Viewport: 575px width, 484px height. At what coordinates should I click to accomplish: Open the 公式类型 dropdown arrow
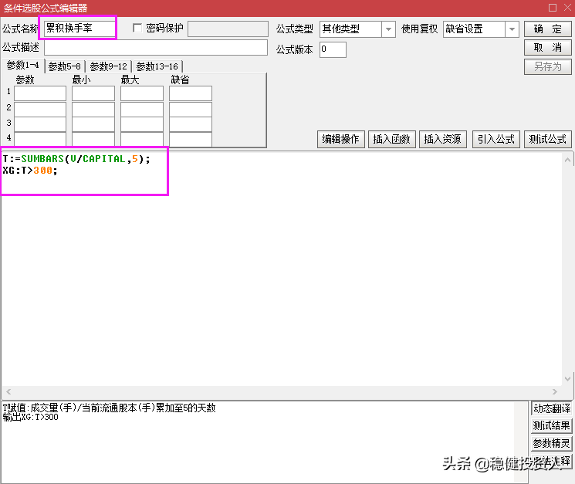click(x=388, y=29)
